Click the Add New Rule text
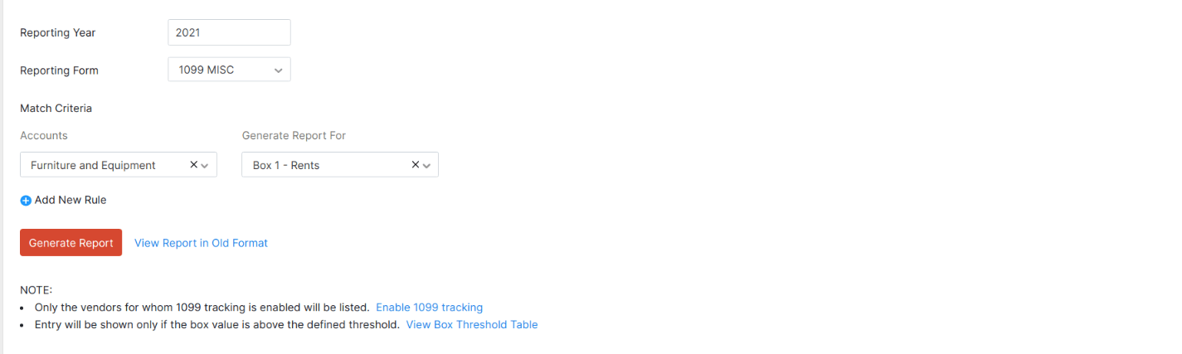Screen dimensions: 1182x354 71,200
